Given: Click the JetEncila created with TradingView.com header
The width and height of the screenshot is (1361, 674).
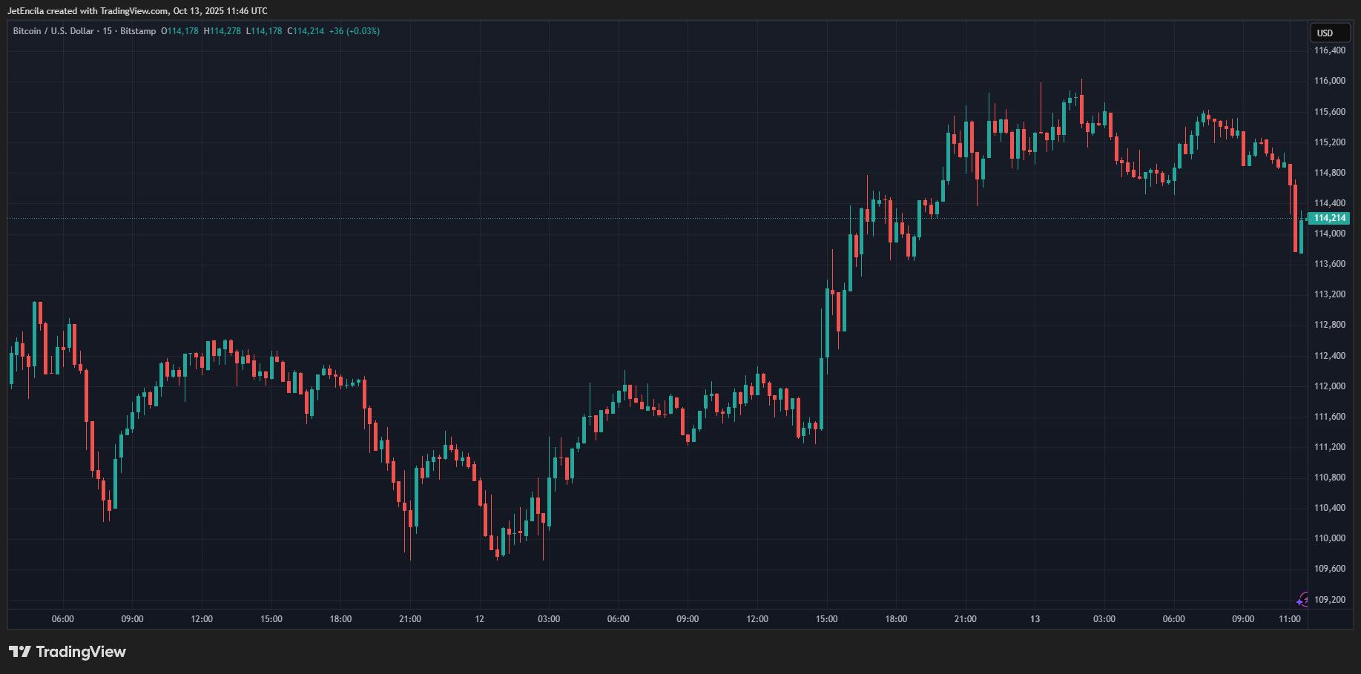Looking at the screenshot, I should click(x=137, y=11).
